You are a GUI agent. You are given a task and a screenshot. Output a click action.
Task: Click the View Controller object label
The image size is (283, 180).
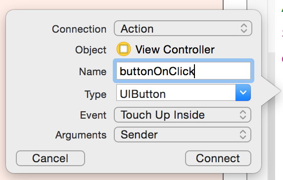coord(175,49)
